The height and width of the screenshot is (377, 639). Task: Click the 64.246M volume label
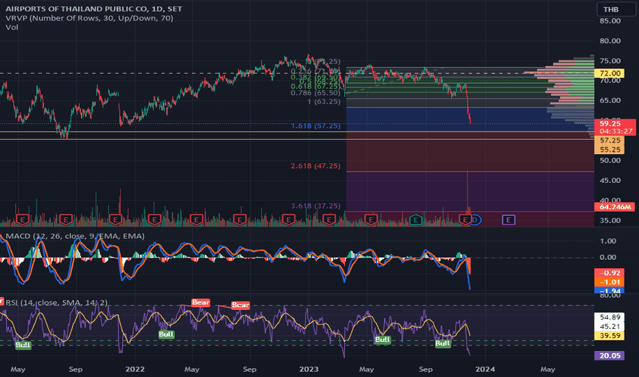click(x=615, y=206)
